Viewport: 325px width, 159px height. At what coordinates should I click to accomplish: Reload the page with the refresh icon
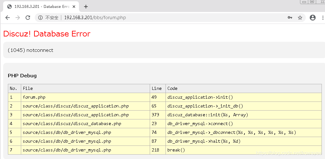28,18
